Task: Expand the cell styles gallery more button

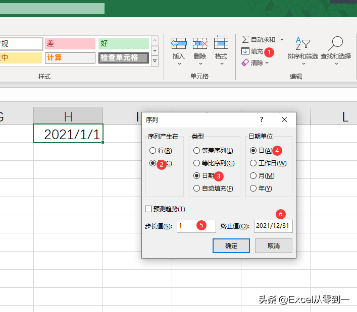Action: coord(155,60)
